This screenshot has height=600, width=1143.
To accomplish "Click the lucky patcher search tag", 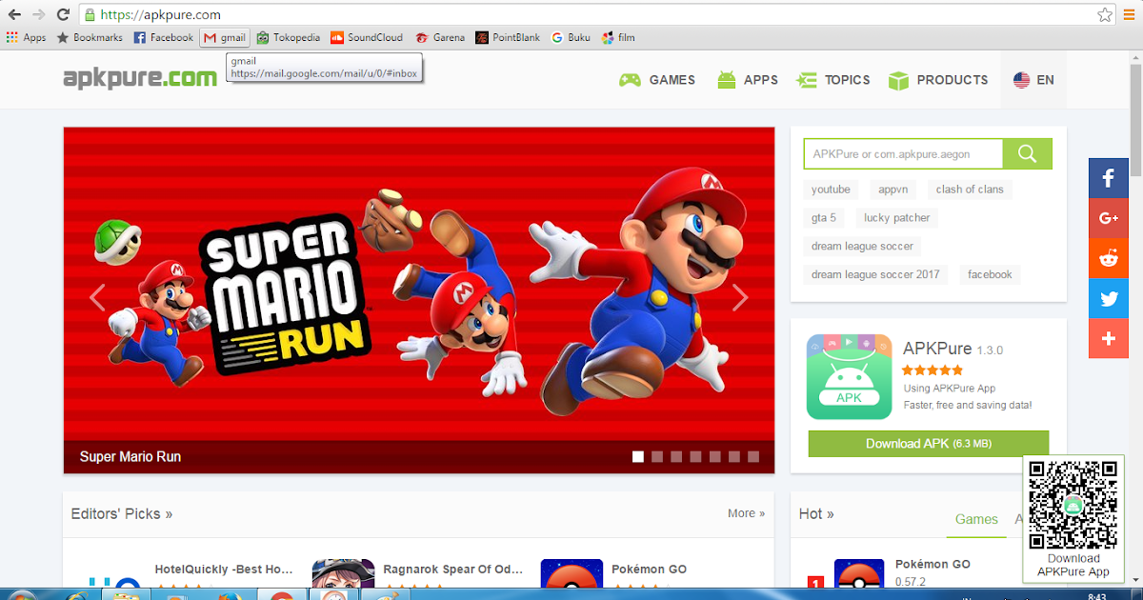I will (897, 218).
